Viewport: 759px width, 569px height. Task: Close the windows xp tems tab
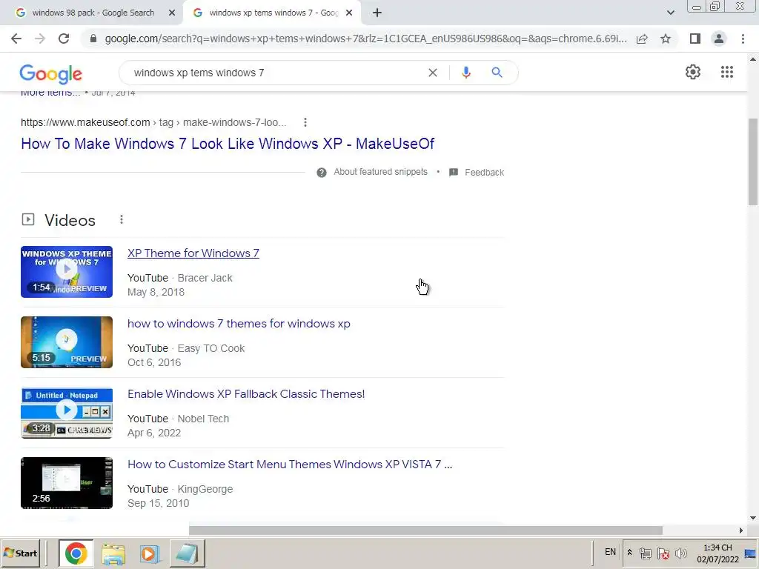(x=349, y=13)
